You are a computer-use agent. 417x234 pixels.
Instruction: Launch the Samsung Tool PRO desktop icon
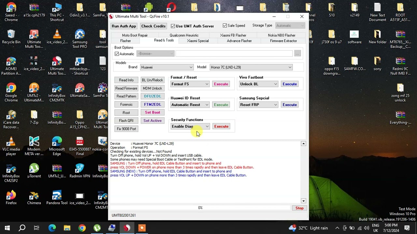click(x=79, y=39)
